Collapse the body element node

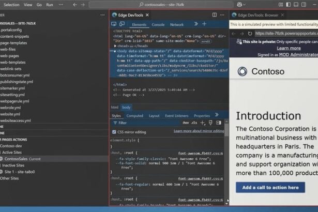[x=115, y=51]
